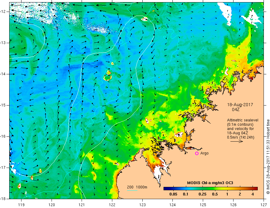
Task: Click the colorbar tick label '2'
Action: pos(240,194)
